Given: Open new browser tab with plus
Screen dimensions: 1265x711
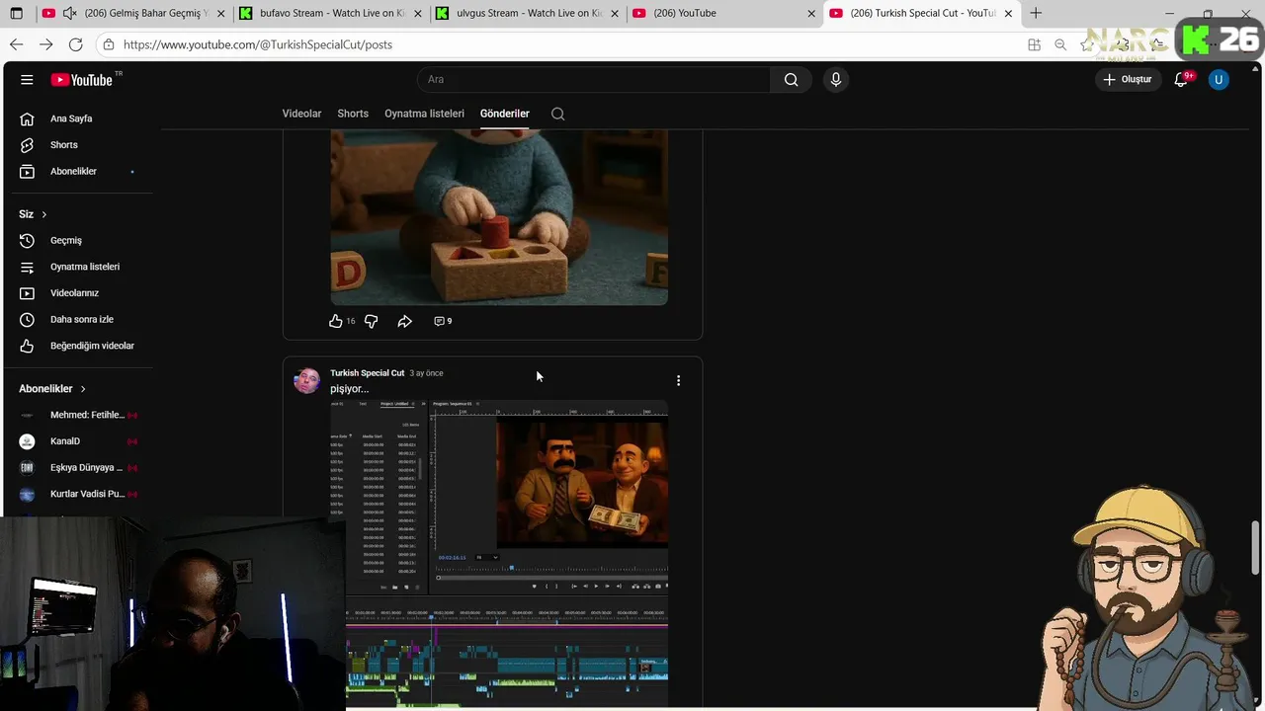Looking at the screenshot, I should [x=1036, y=13].
